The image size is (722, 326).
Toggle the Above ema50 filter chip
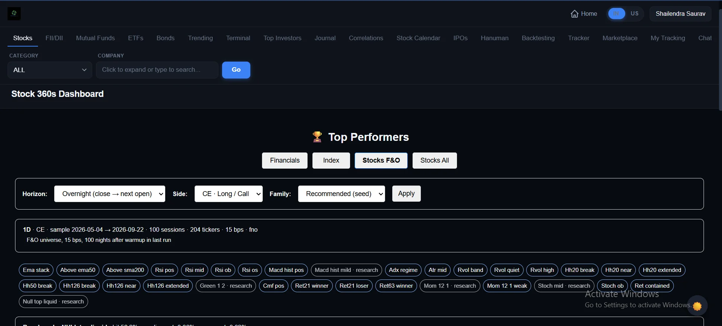[78, 270]
